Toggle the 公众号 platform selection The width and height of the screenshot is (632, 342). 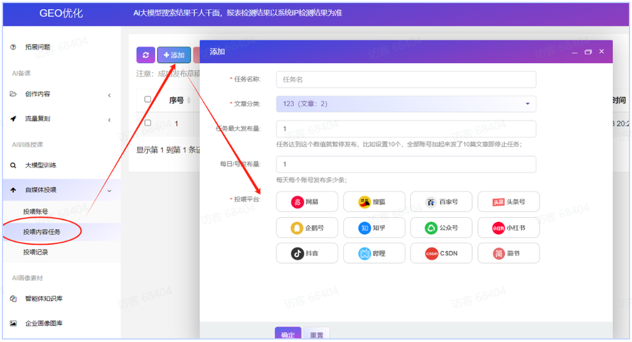(441, 228)
